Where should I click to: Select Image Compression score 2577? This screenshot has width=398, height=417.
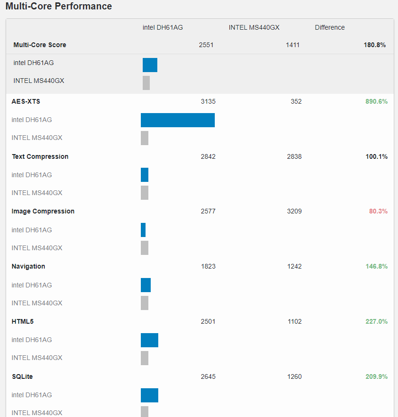click(x=208, y=211)
